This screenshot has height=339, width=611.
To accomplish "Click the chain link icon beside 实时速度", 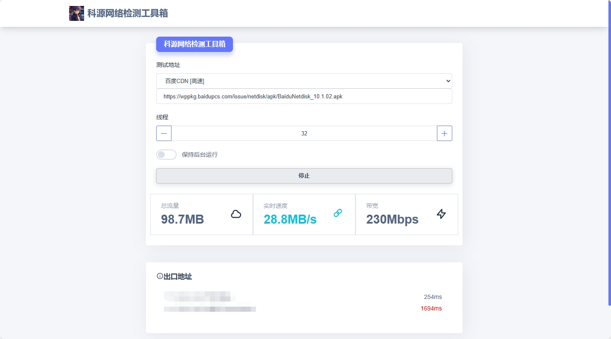I will click(338, 213).
